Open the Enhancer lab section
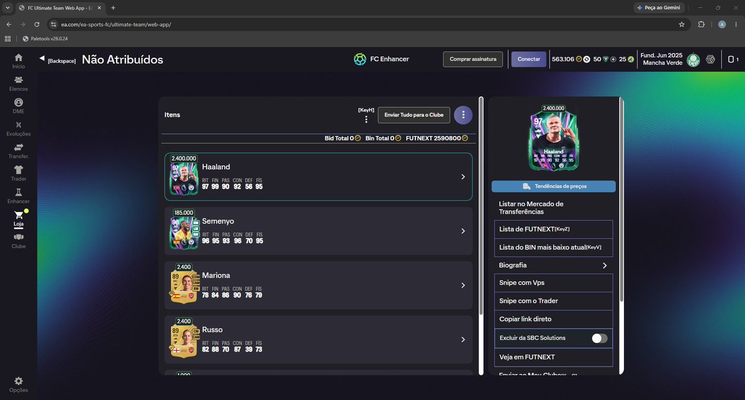This screenshot has height=400, width=745. [x=19, y=196]
